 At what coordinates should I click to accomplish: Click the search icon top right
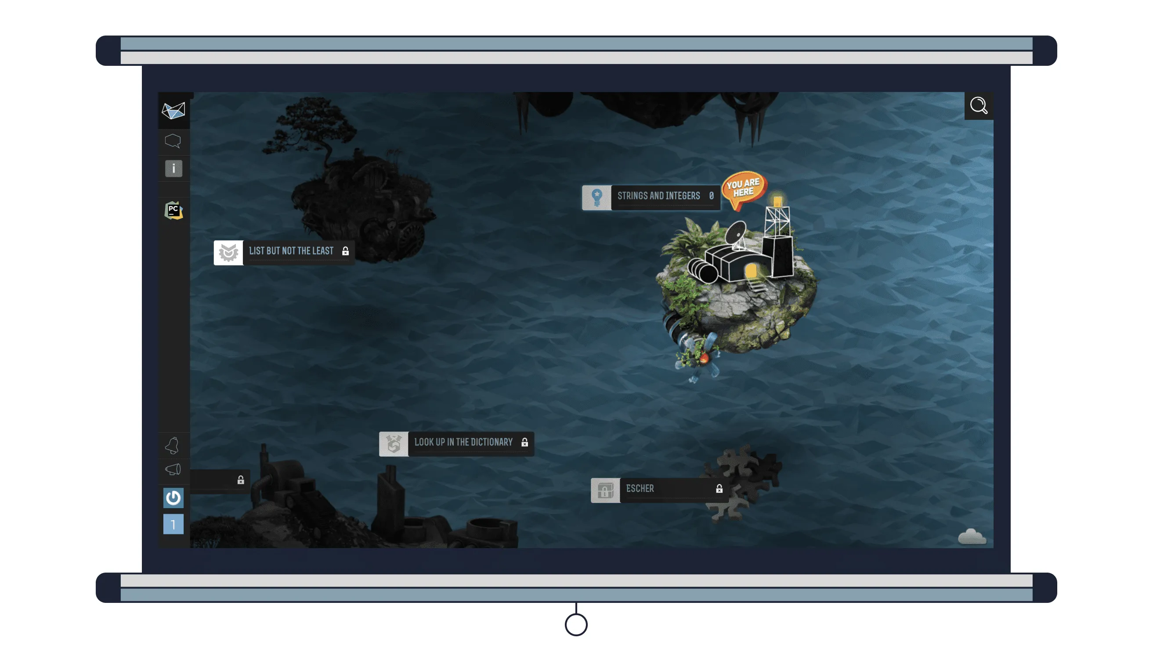click(x=978, y=105)
